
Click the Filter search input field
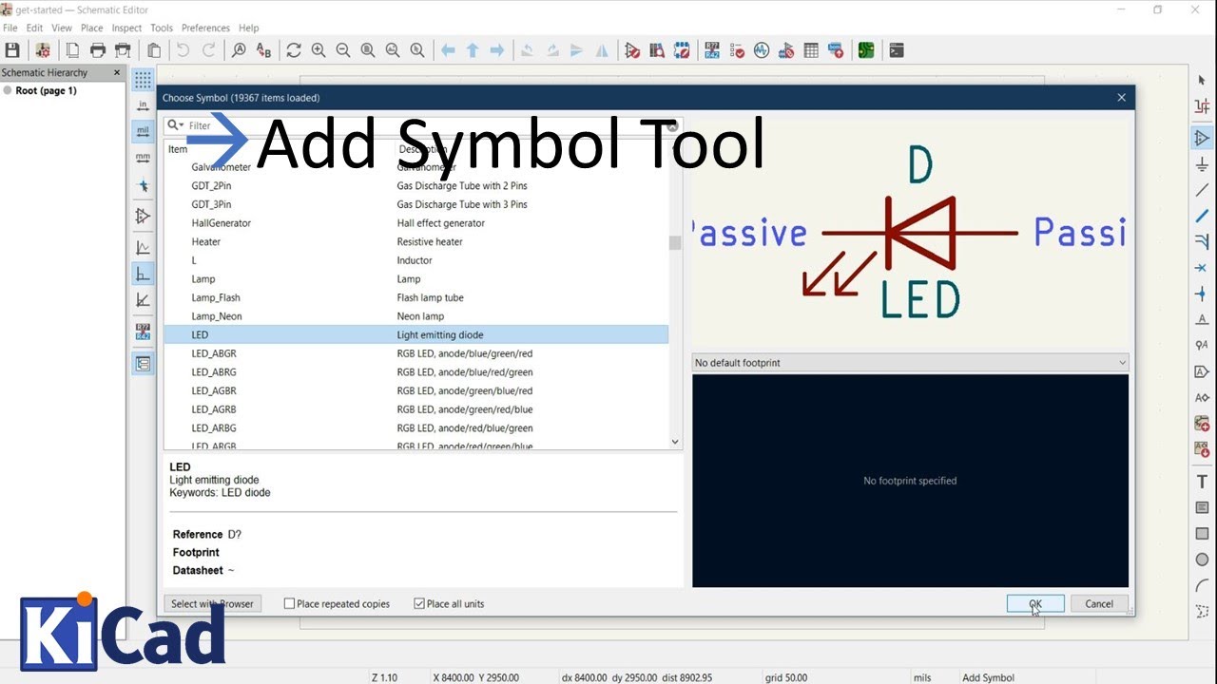[x=423, y=125]
